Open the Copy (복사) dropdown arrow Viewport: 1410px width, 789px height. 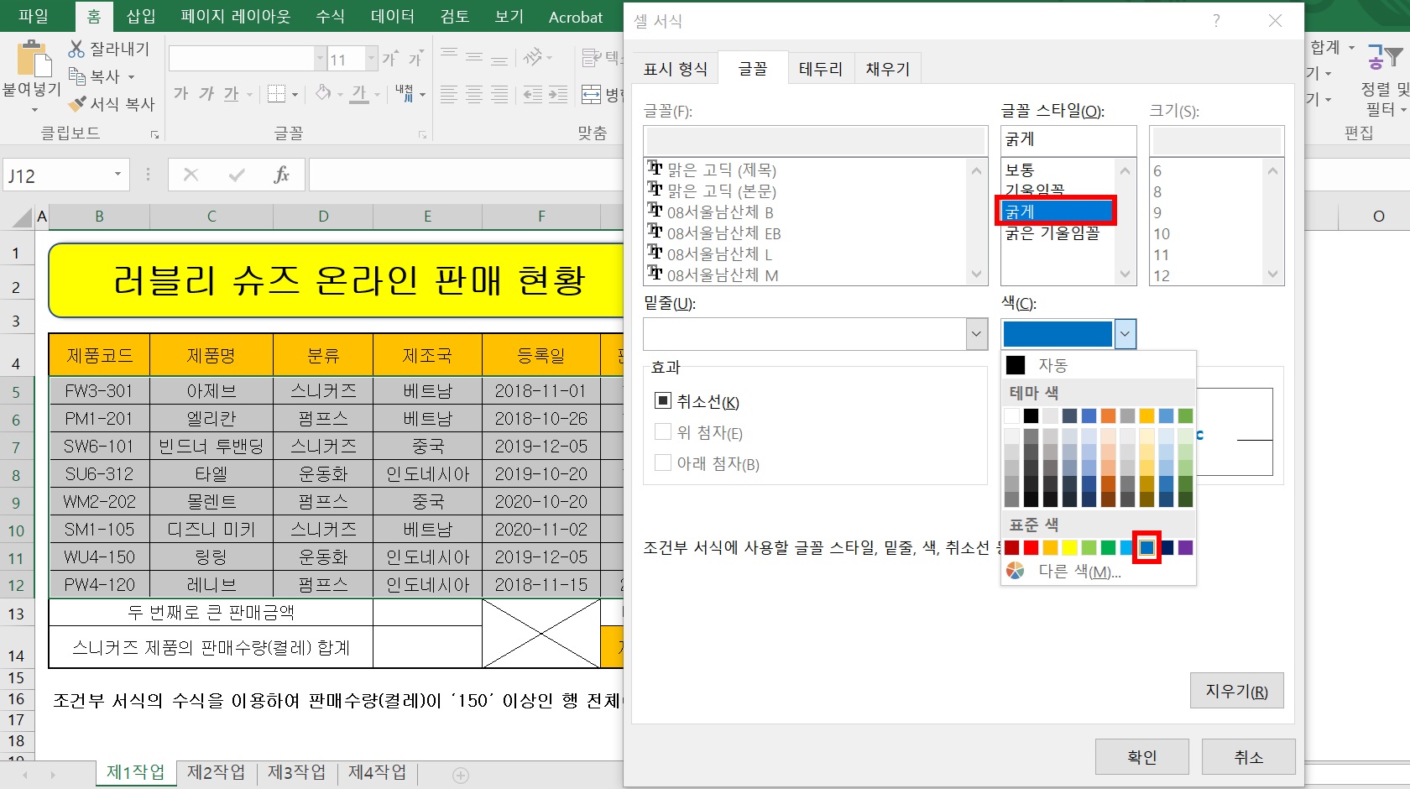(x=131, y=77)
